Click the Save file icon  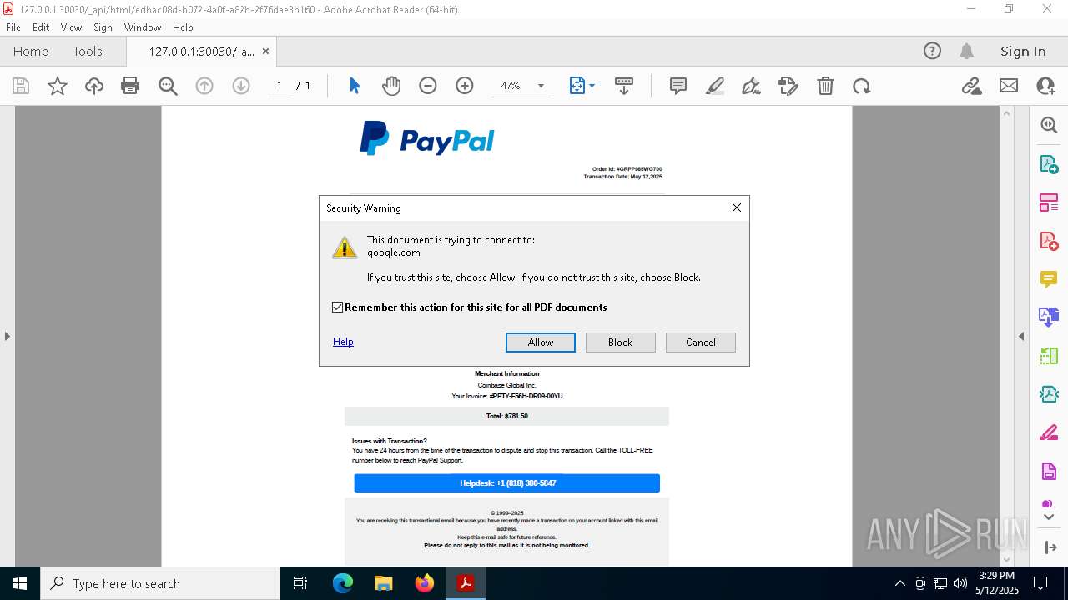tap(21, 86)
